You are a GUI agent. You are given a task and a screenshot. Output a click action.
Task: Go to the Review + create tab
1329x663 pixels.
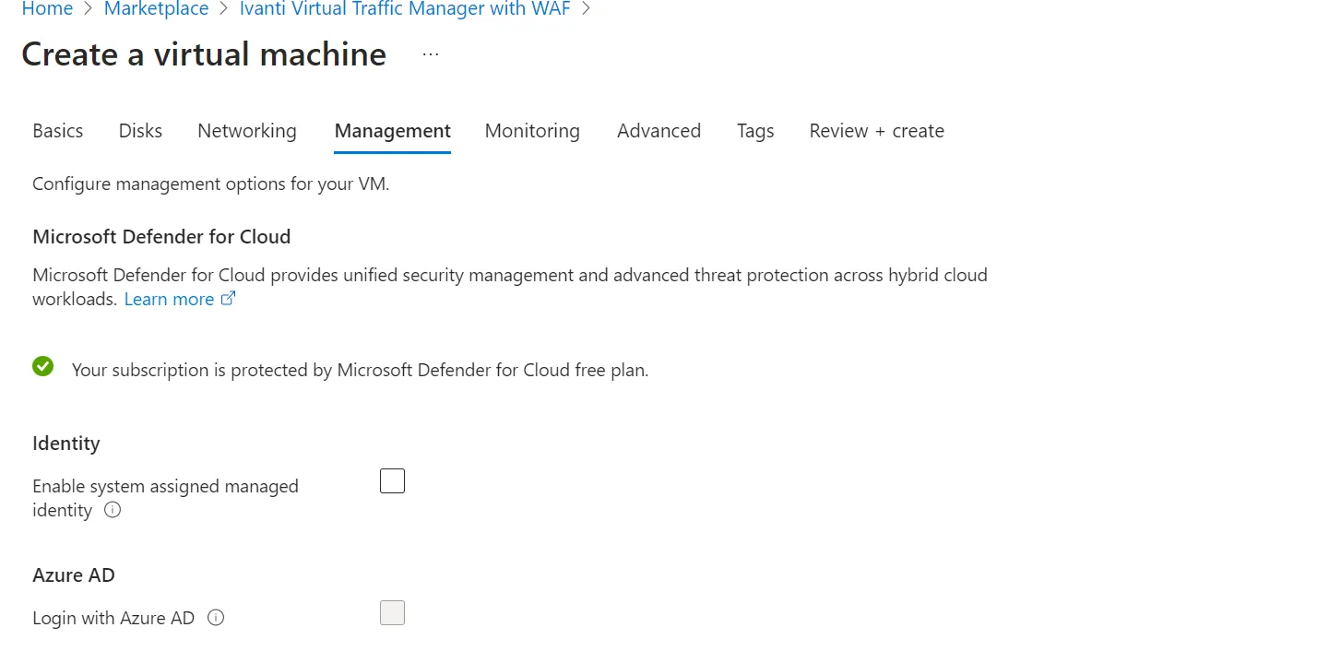point(876,131)
